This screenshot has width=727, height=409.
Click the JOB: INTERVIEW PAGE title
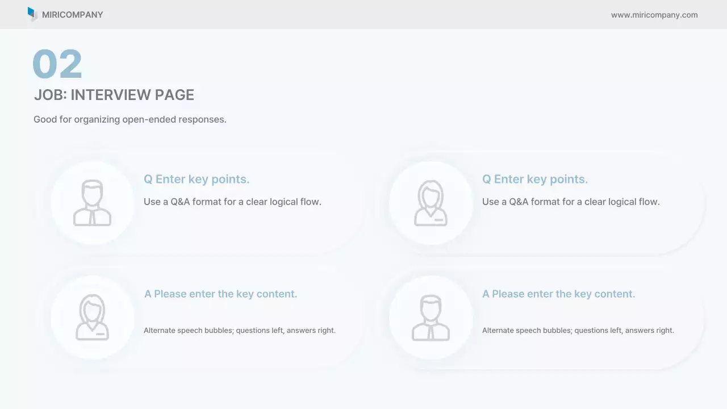pyautogui.click(x=114, y=95)
